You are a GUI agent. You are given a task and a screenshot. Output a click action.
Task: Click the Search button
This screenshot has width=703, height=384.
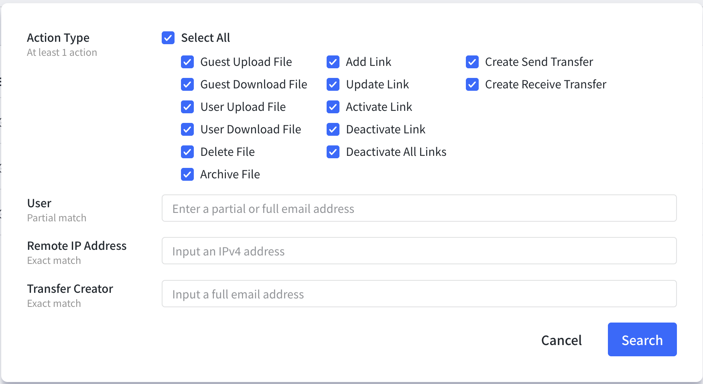pos(642,339)
